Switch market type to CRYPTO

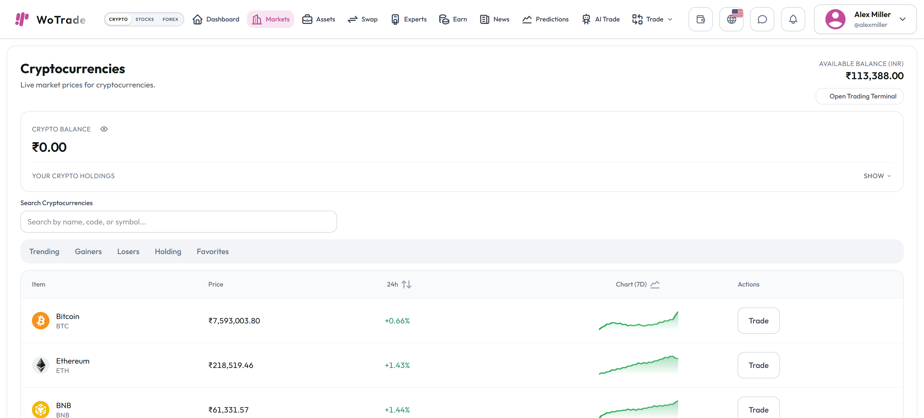pos(118,19)
